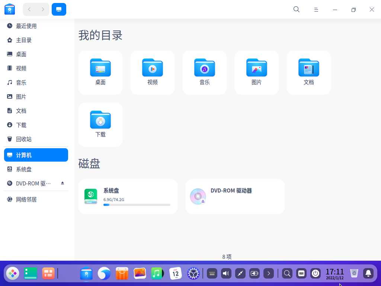This screenshot has width=381, height=286.
Task: Open the 文档 folder card
Action: click(308, 73)
